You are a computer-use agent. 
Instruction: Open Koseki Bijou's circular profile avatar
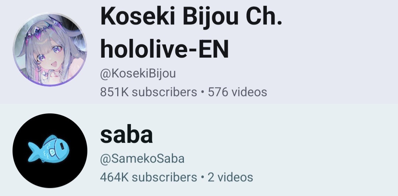tap(50, 50)
